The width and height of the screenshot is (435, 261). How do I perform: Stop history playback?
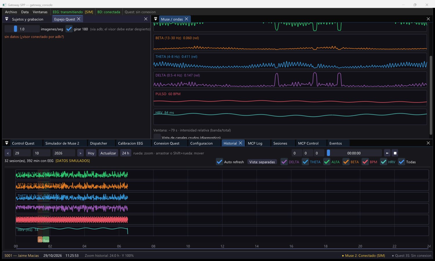pos(395,153)
